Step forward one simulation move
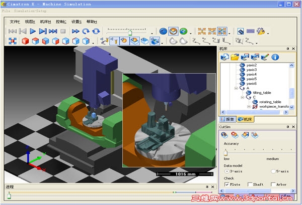The image size is (302, 205). pos(43,31)
